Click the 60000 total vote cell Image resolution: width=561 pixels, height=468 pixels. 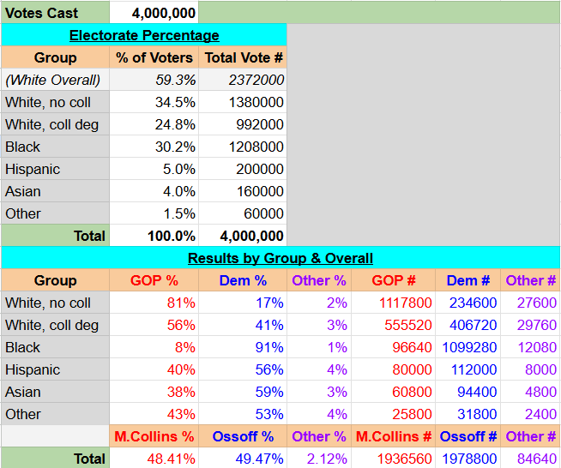click(x=243, y=213)
